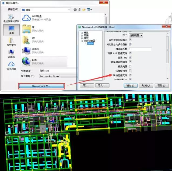The height and width of the screenshot is (171, 172).
Task: Open WPS cloud drive in sidebar
Action: point(11,66)
